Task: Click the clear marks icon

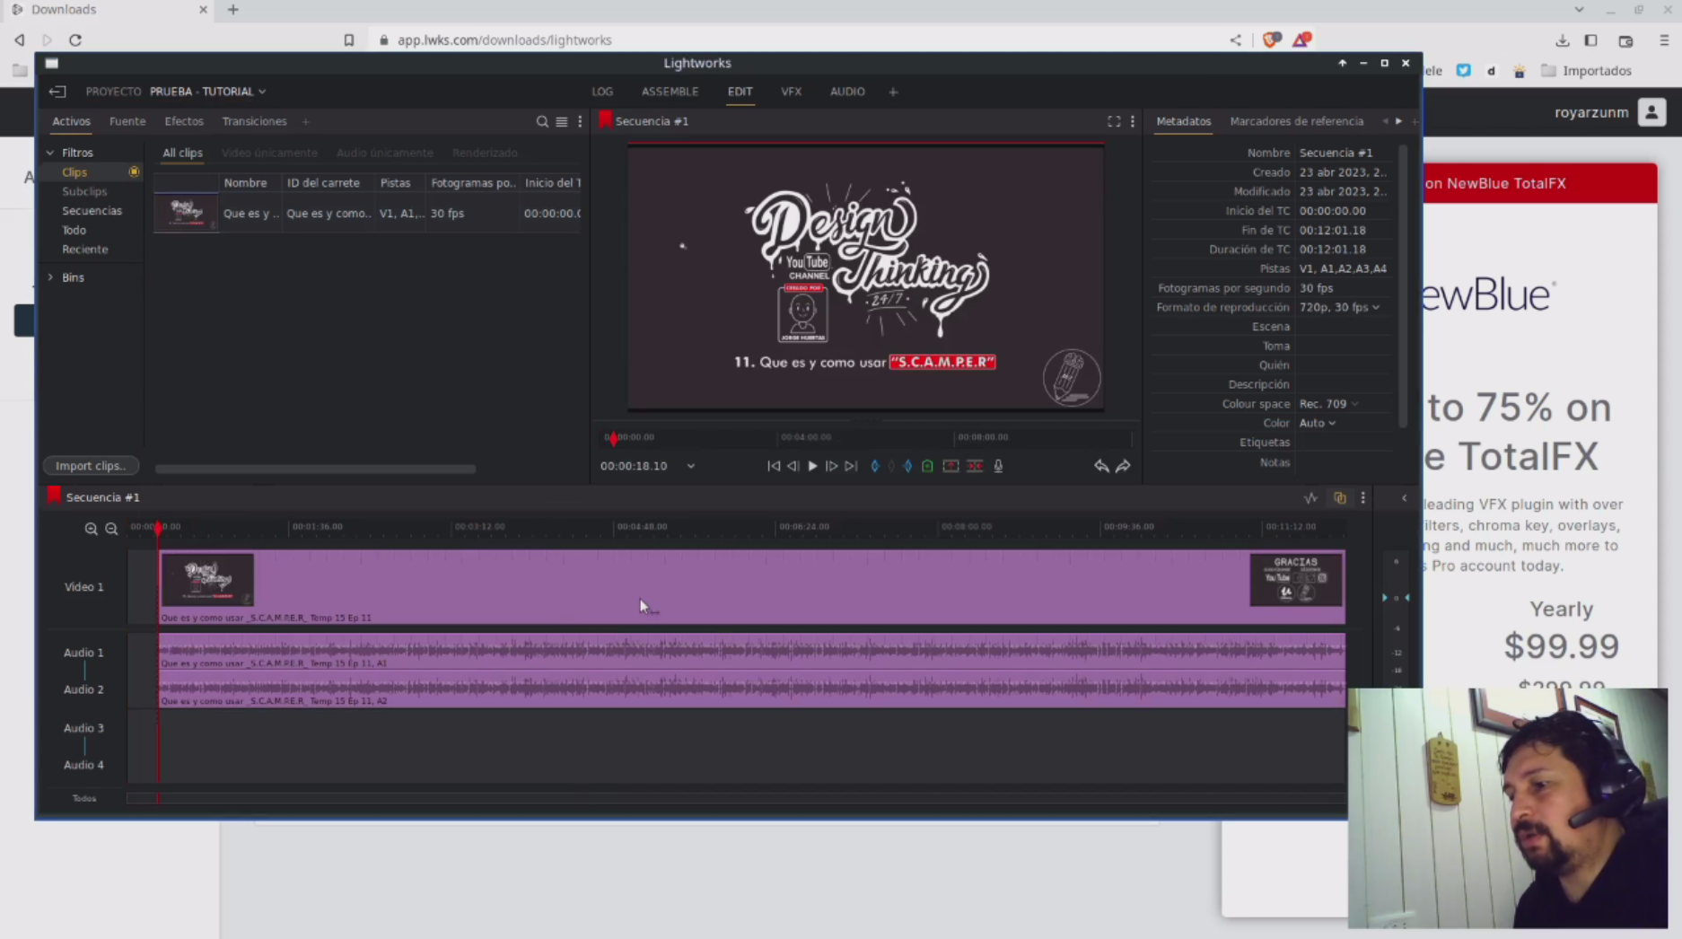Action: 891,466
